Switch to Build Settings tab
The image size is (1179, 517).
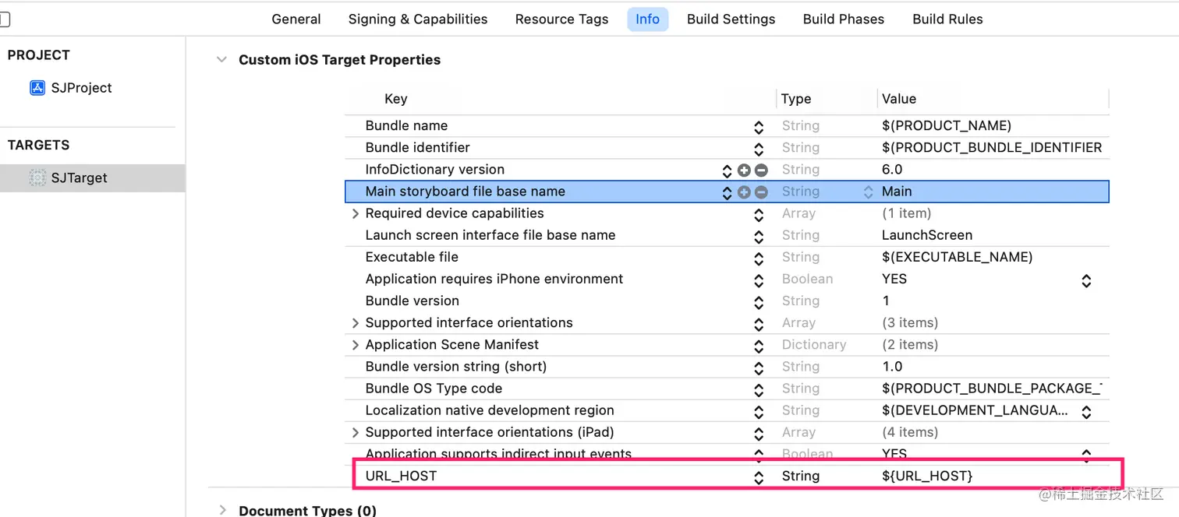[x=731, y=19]
